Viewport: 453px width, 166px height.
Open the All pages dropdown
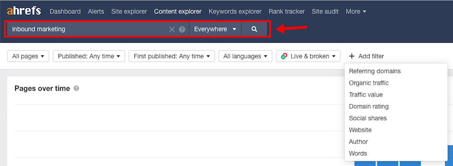pos(28,56)
